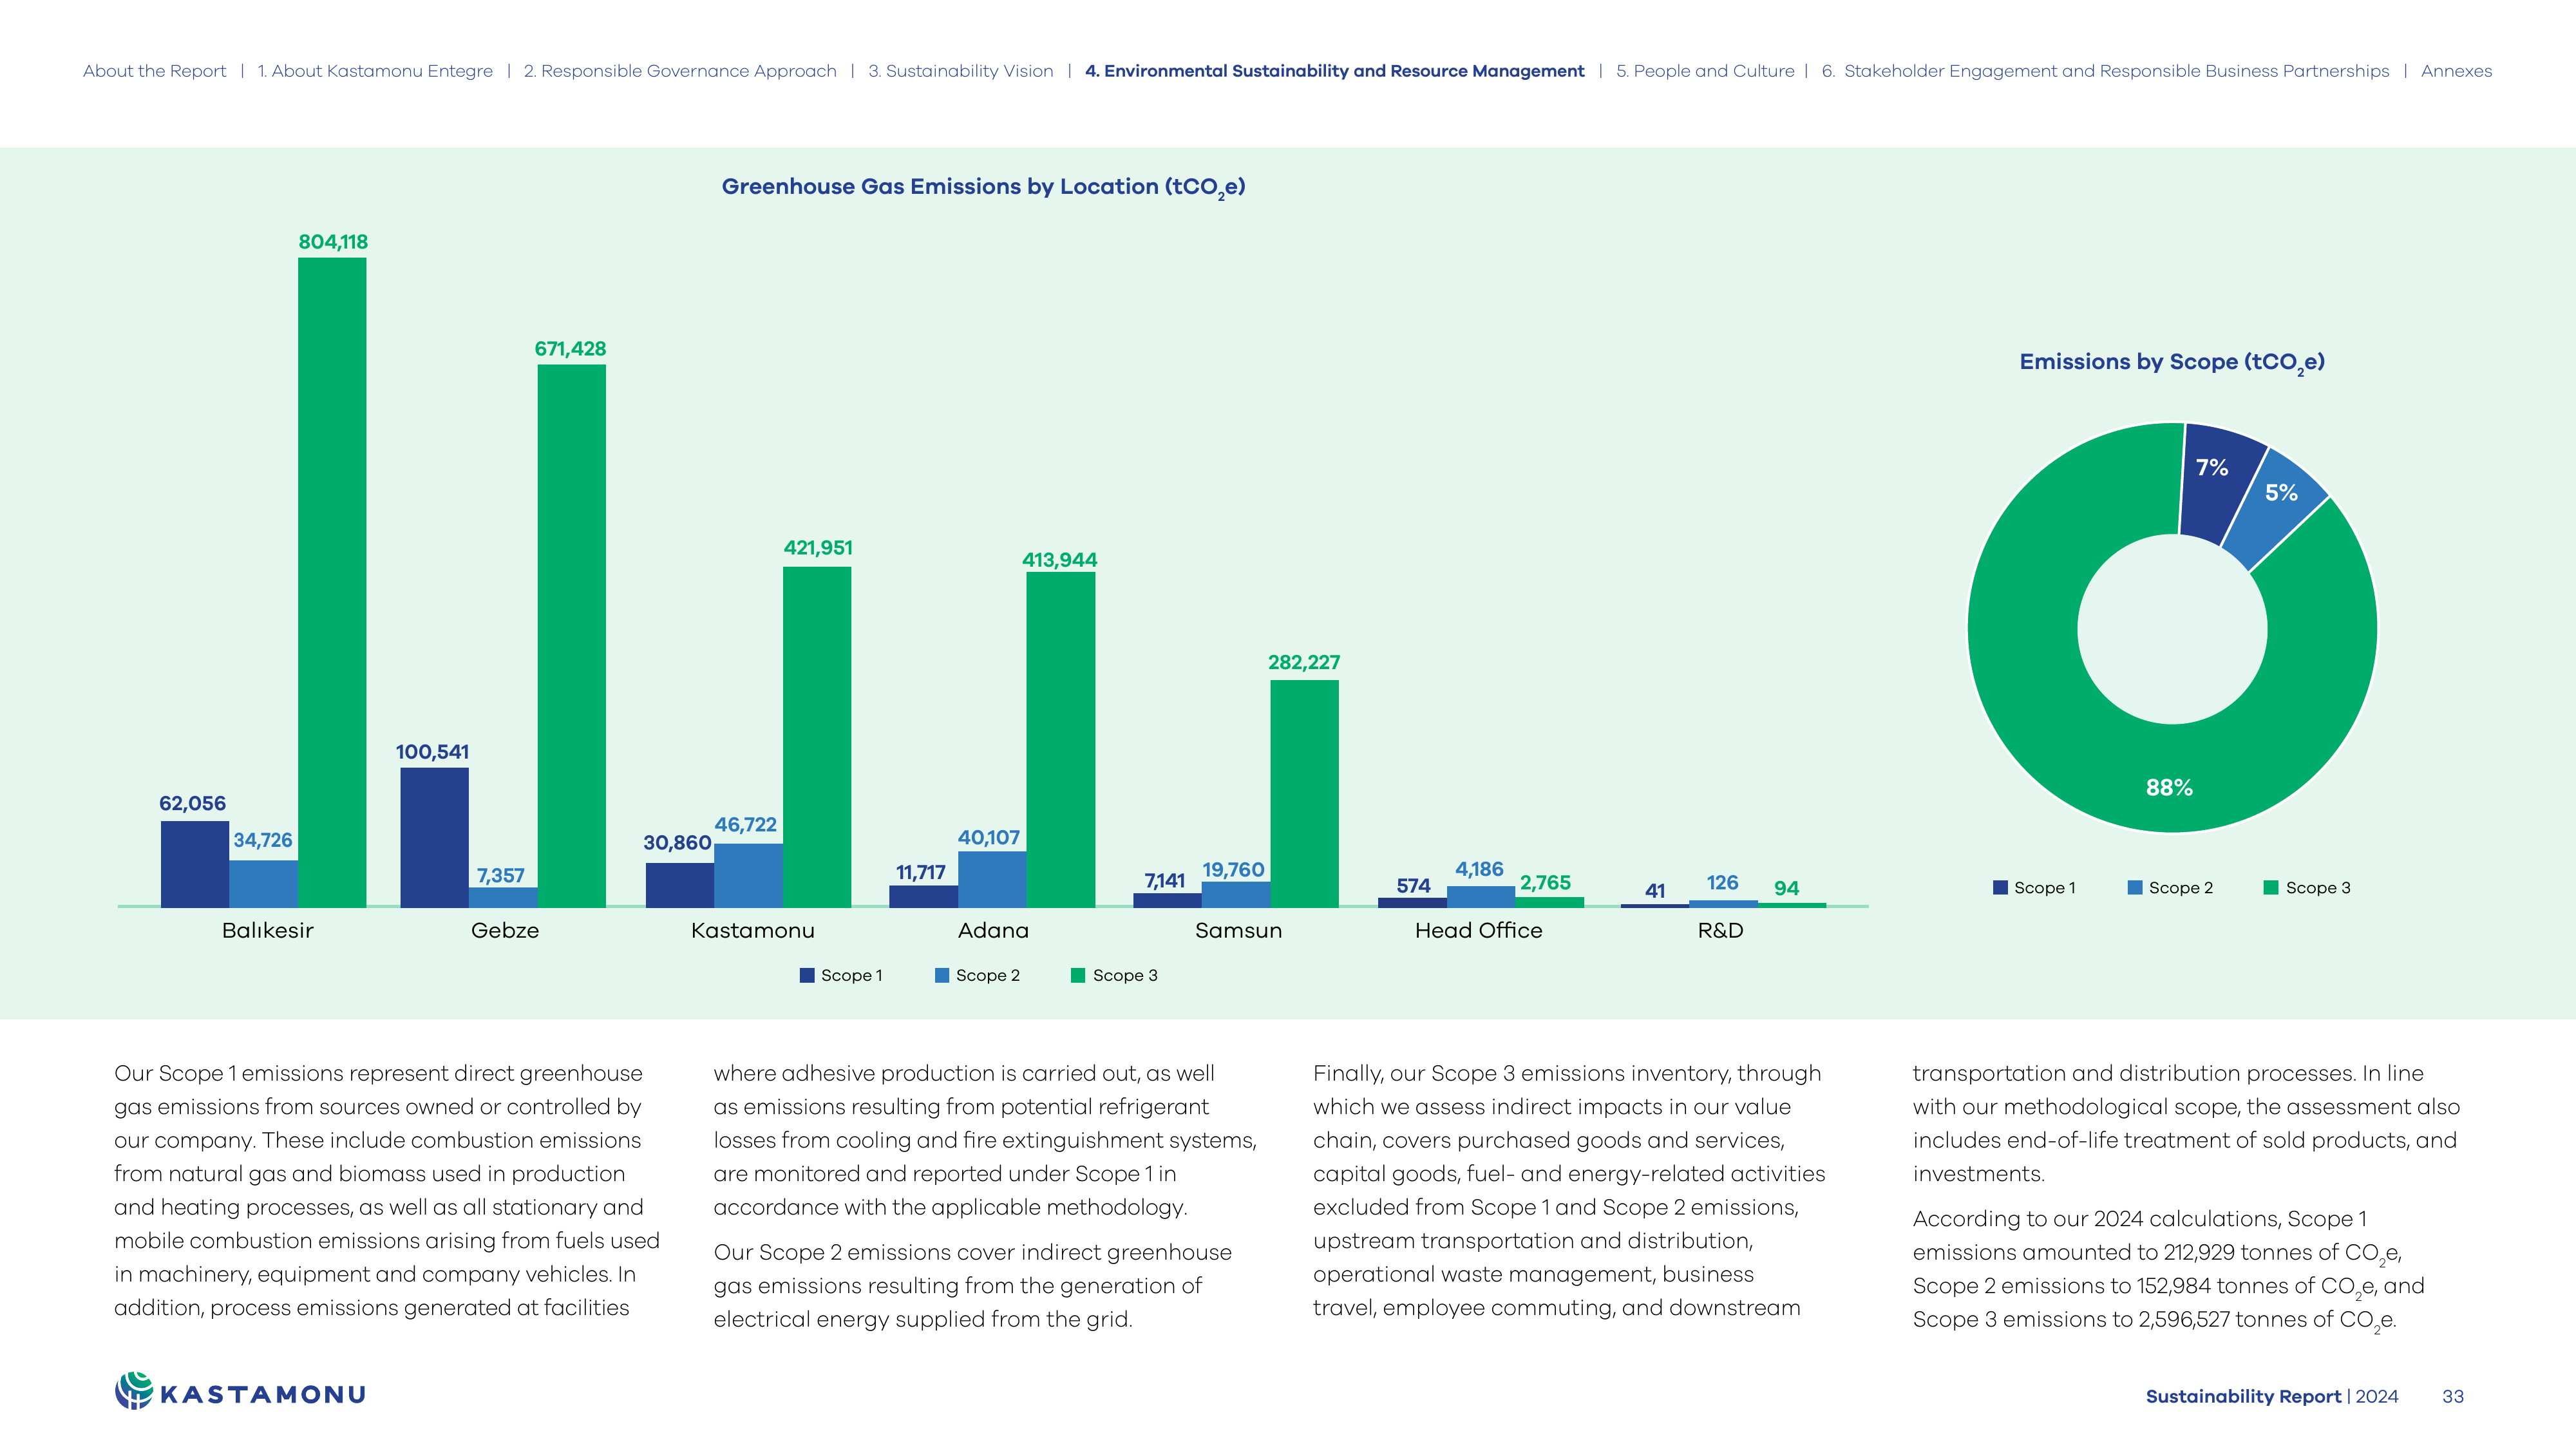Open '5. People and Culture' section
The image size is (2576, 1449).
point(1705,71)
